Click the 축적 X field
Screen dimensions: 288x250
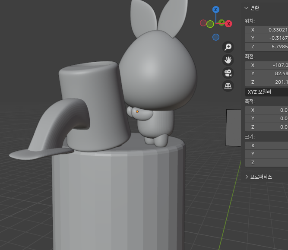pyautogui.click(x=266, y=110)
